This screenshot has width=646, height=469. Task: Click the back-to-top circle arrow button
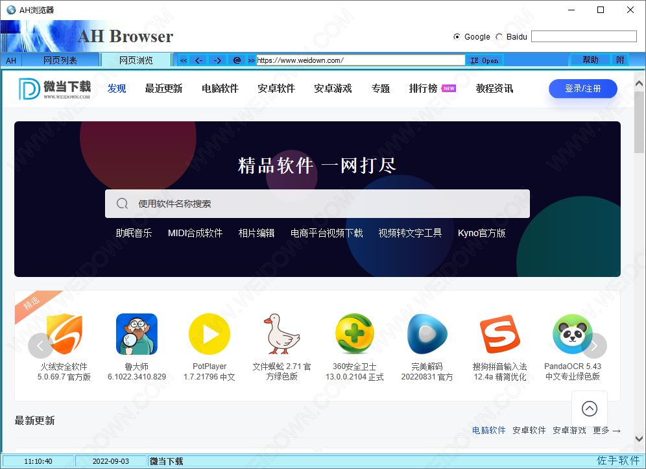tap(589, 409)
